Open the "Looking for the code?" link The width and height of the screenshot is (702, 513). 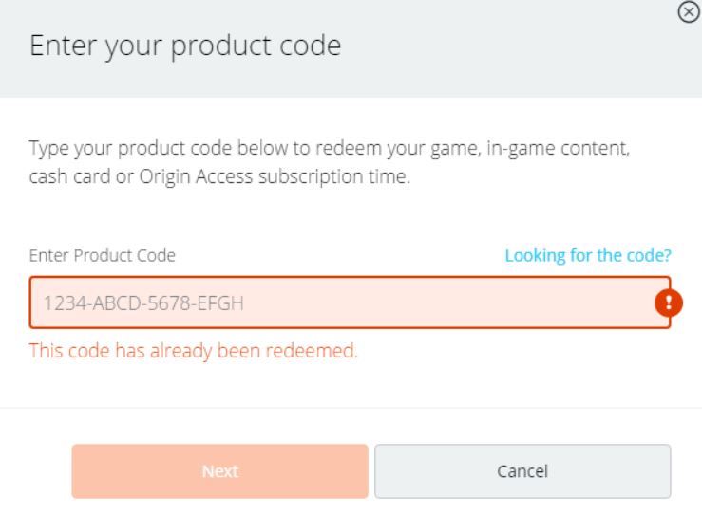(x=588, y=255)
